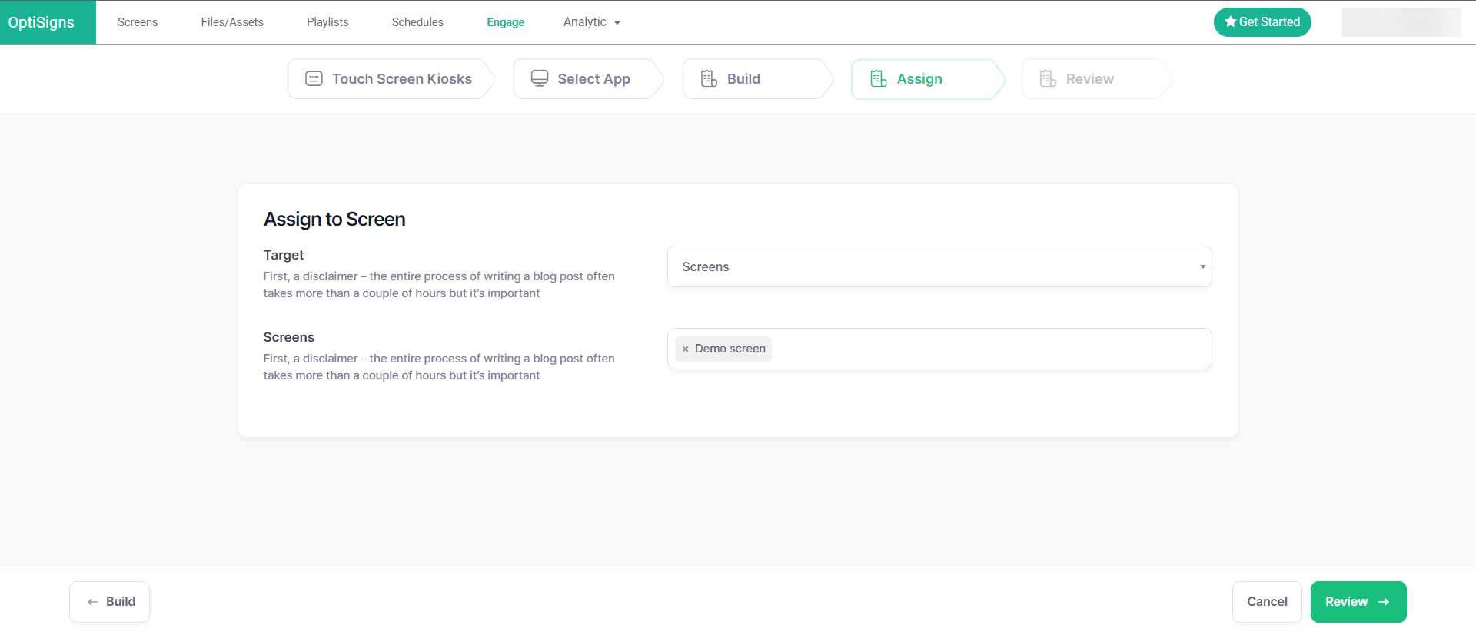1476x635 pixels.
Task: Expand the Analytic dropdown menu
Action: point(591,22)
